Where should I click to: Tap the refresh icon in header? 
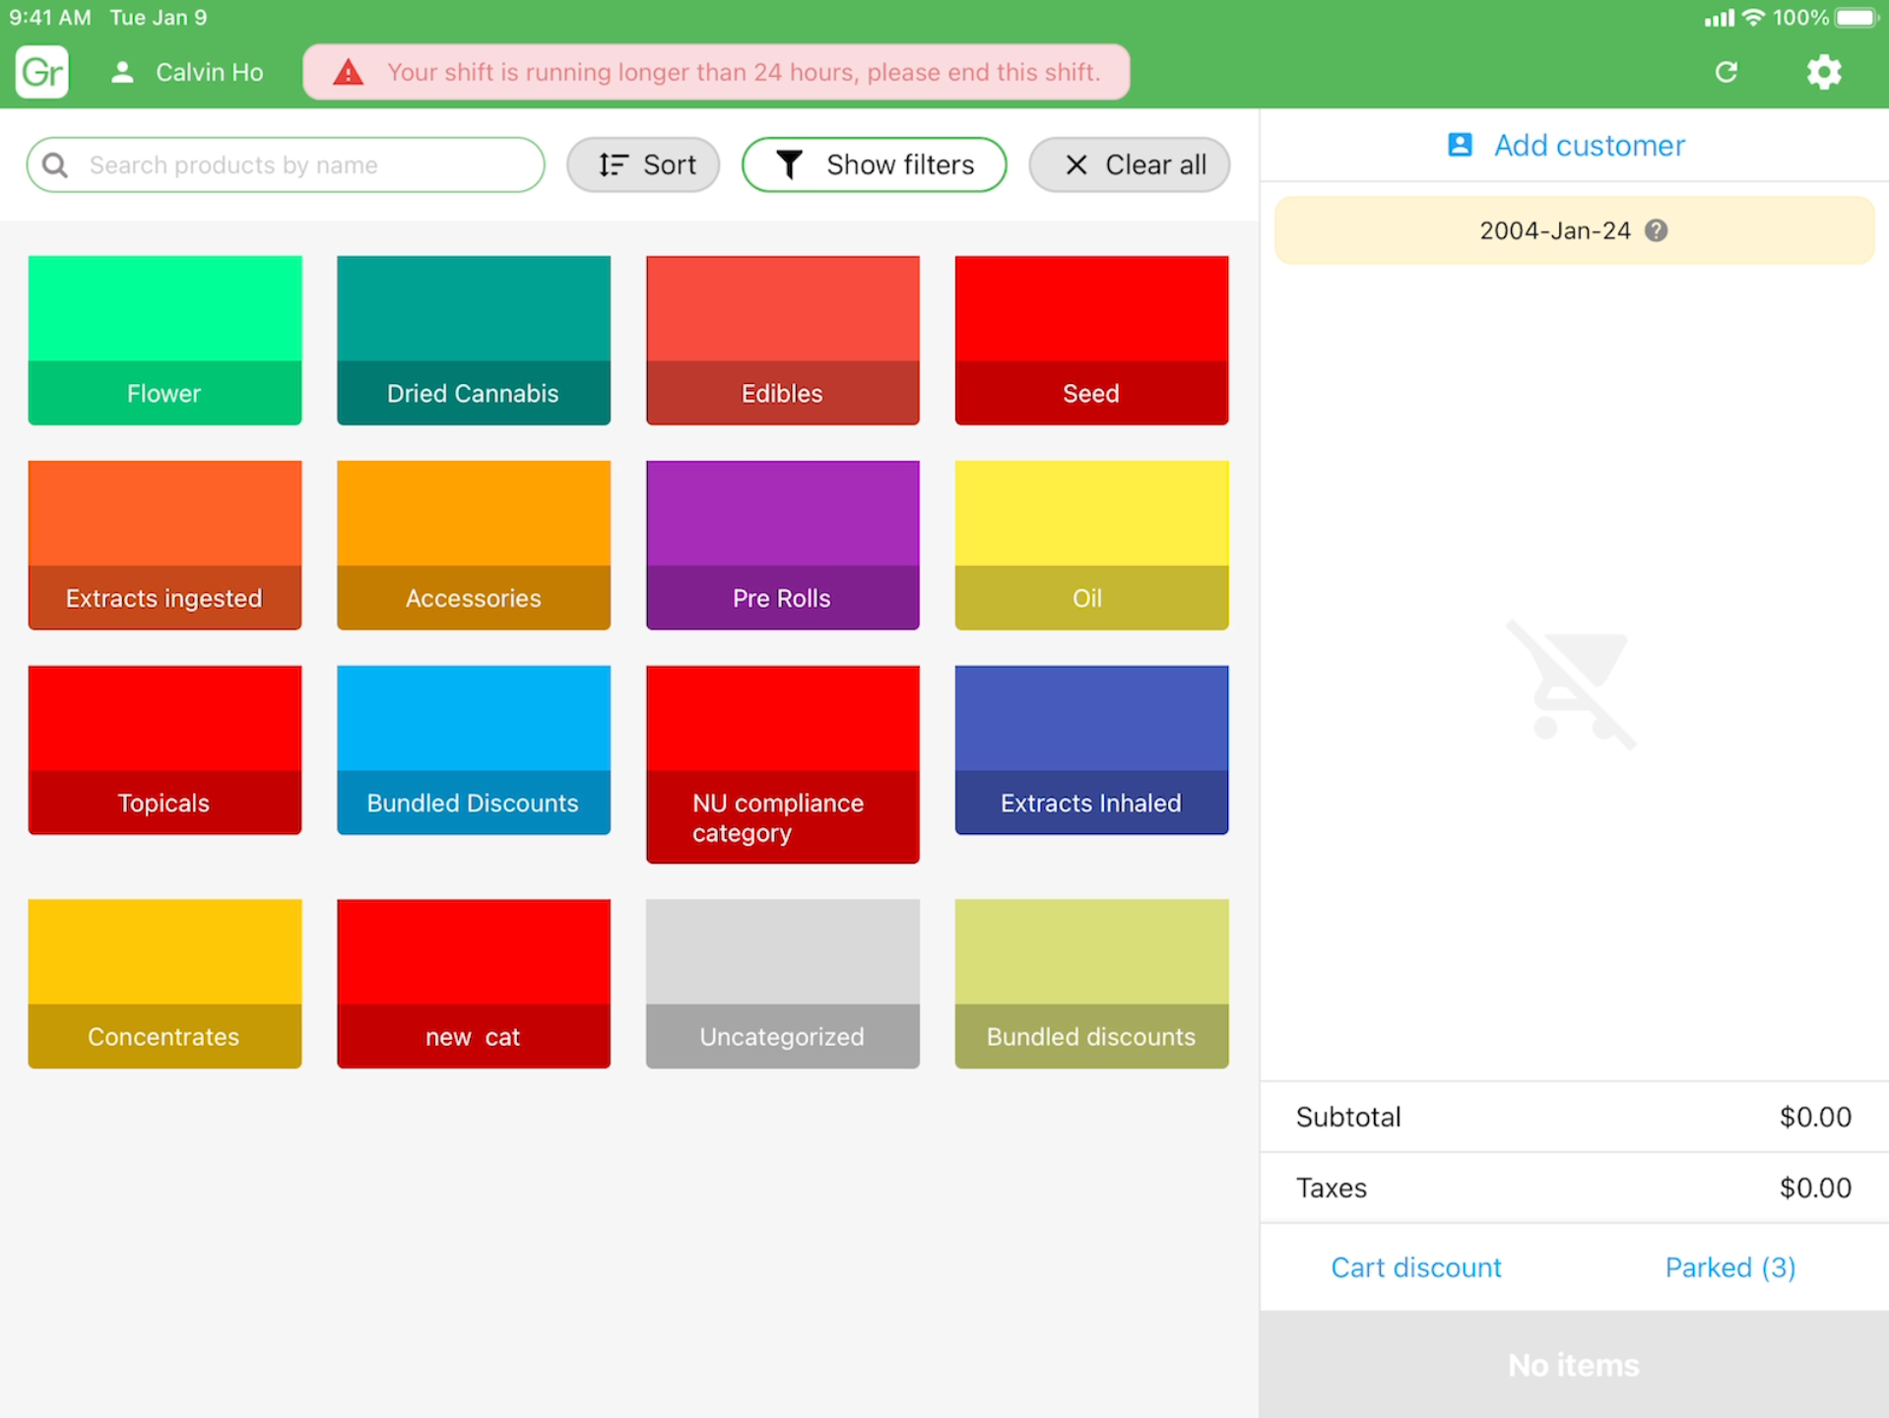(1726, 72)
